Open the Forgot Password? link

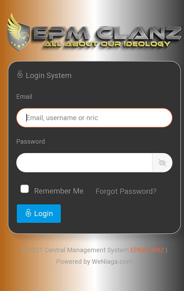point(126,191)
